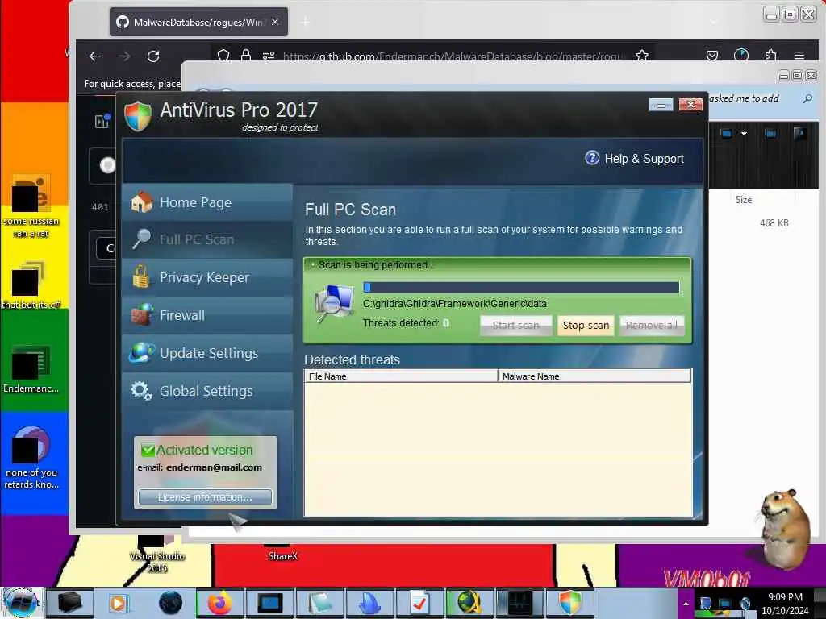This screenshot has width=826, height=619.
Task: Click the AntiVirus Pro shield logo
Action: tap(138, 116)
